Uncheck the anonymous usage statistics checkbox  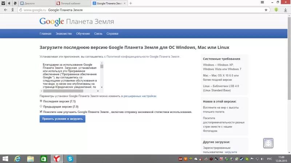click(x=41, y=112)
